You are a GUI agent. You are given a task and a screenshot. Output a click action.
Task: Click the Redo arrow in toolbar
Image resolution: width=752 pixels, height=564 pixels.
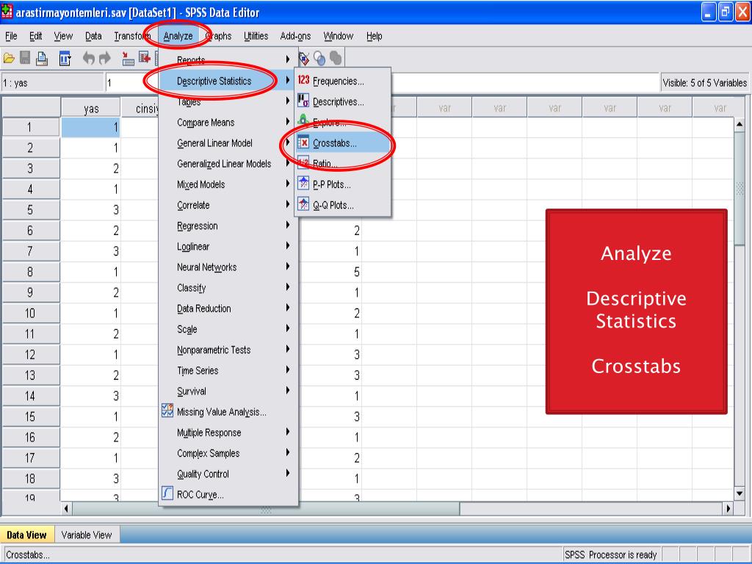point(104,58)
